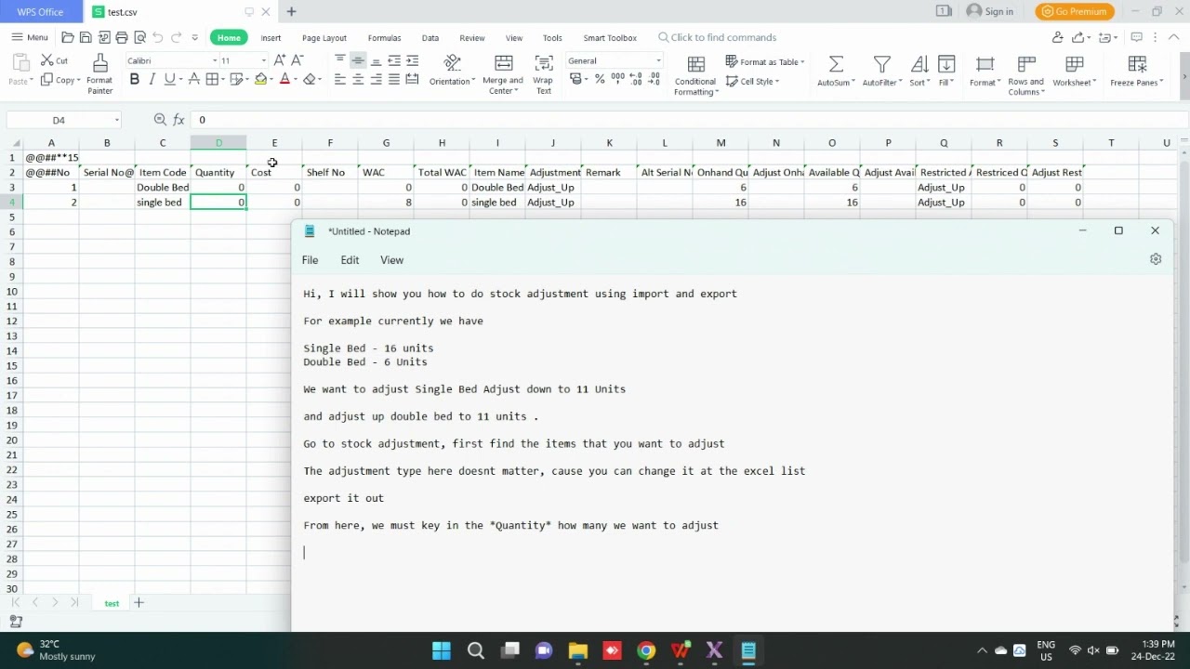Screen dimensions: 1190x669
Task: Click the Go Premium button
Action: click(x=1074, y=11)
